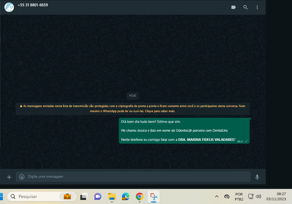Open the Windows Start menu

pyautogui.click(x=1, y=196)
